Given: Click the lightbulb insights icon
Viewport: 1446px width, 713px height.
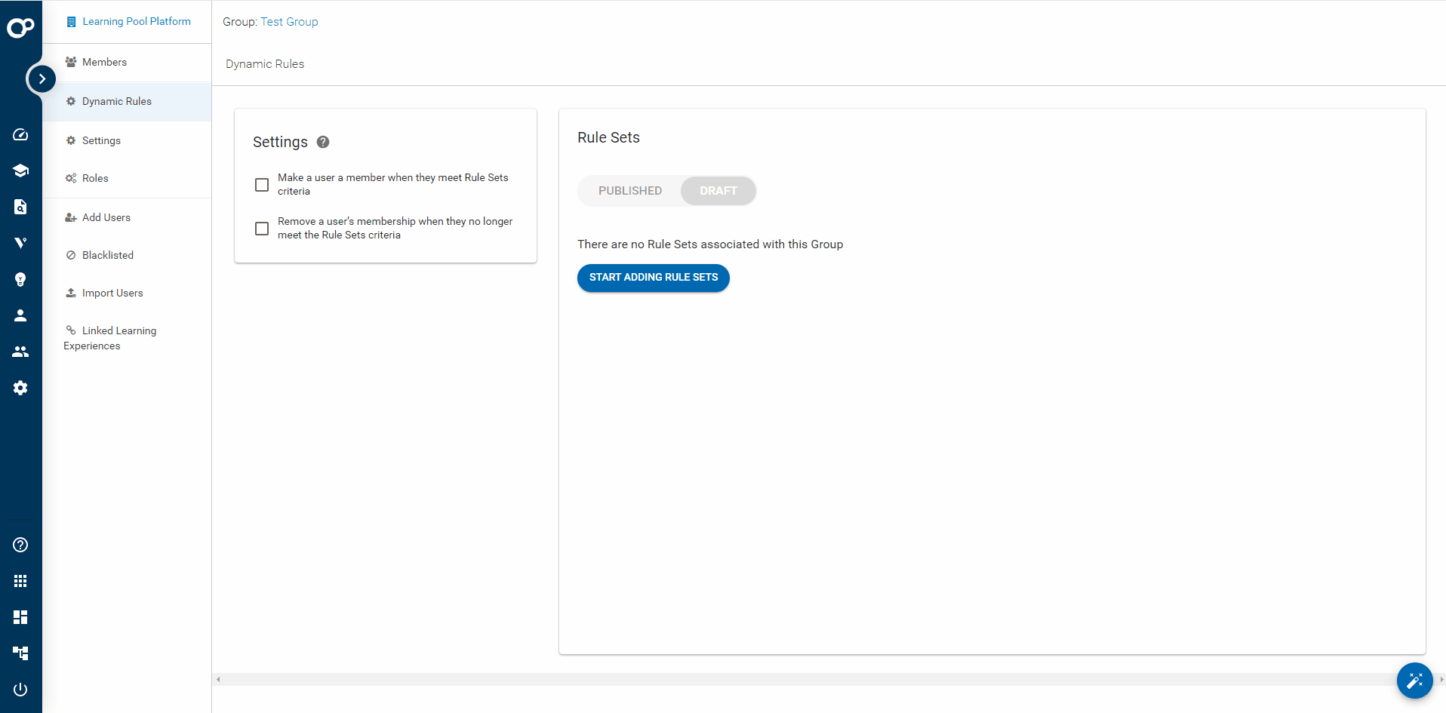Looking at the screenshot, I should (x=20, y=279).
